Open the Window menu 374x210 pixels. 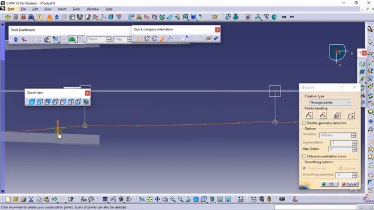click(92, 9)
